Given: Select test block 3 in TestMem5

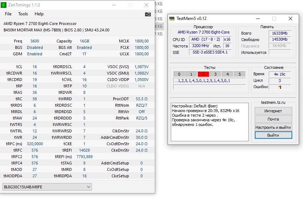Looking at the screenshot, I should click(215, 74).
